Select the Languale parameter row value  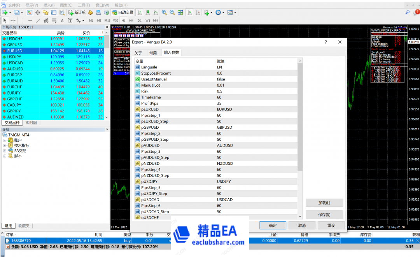[241, 67]
